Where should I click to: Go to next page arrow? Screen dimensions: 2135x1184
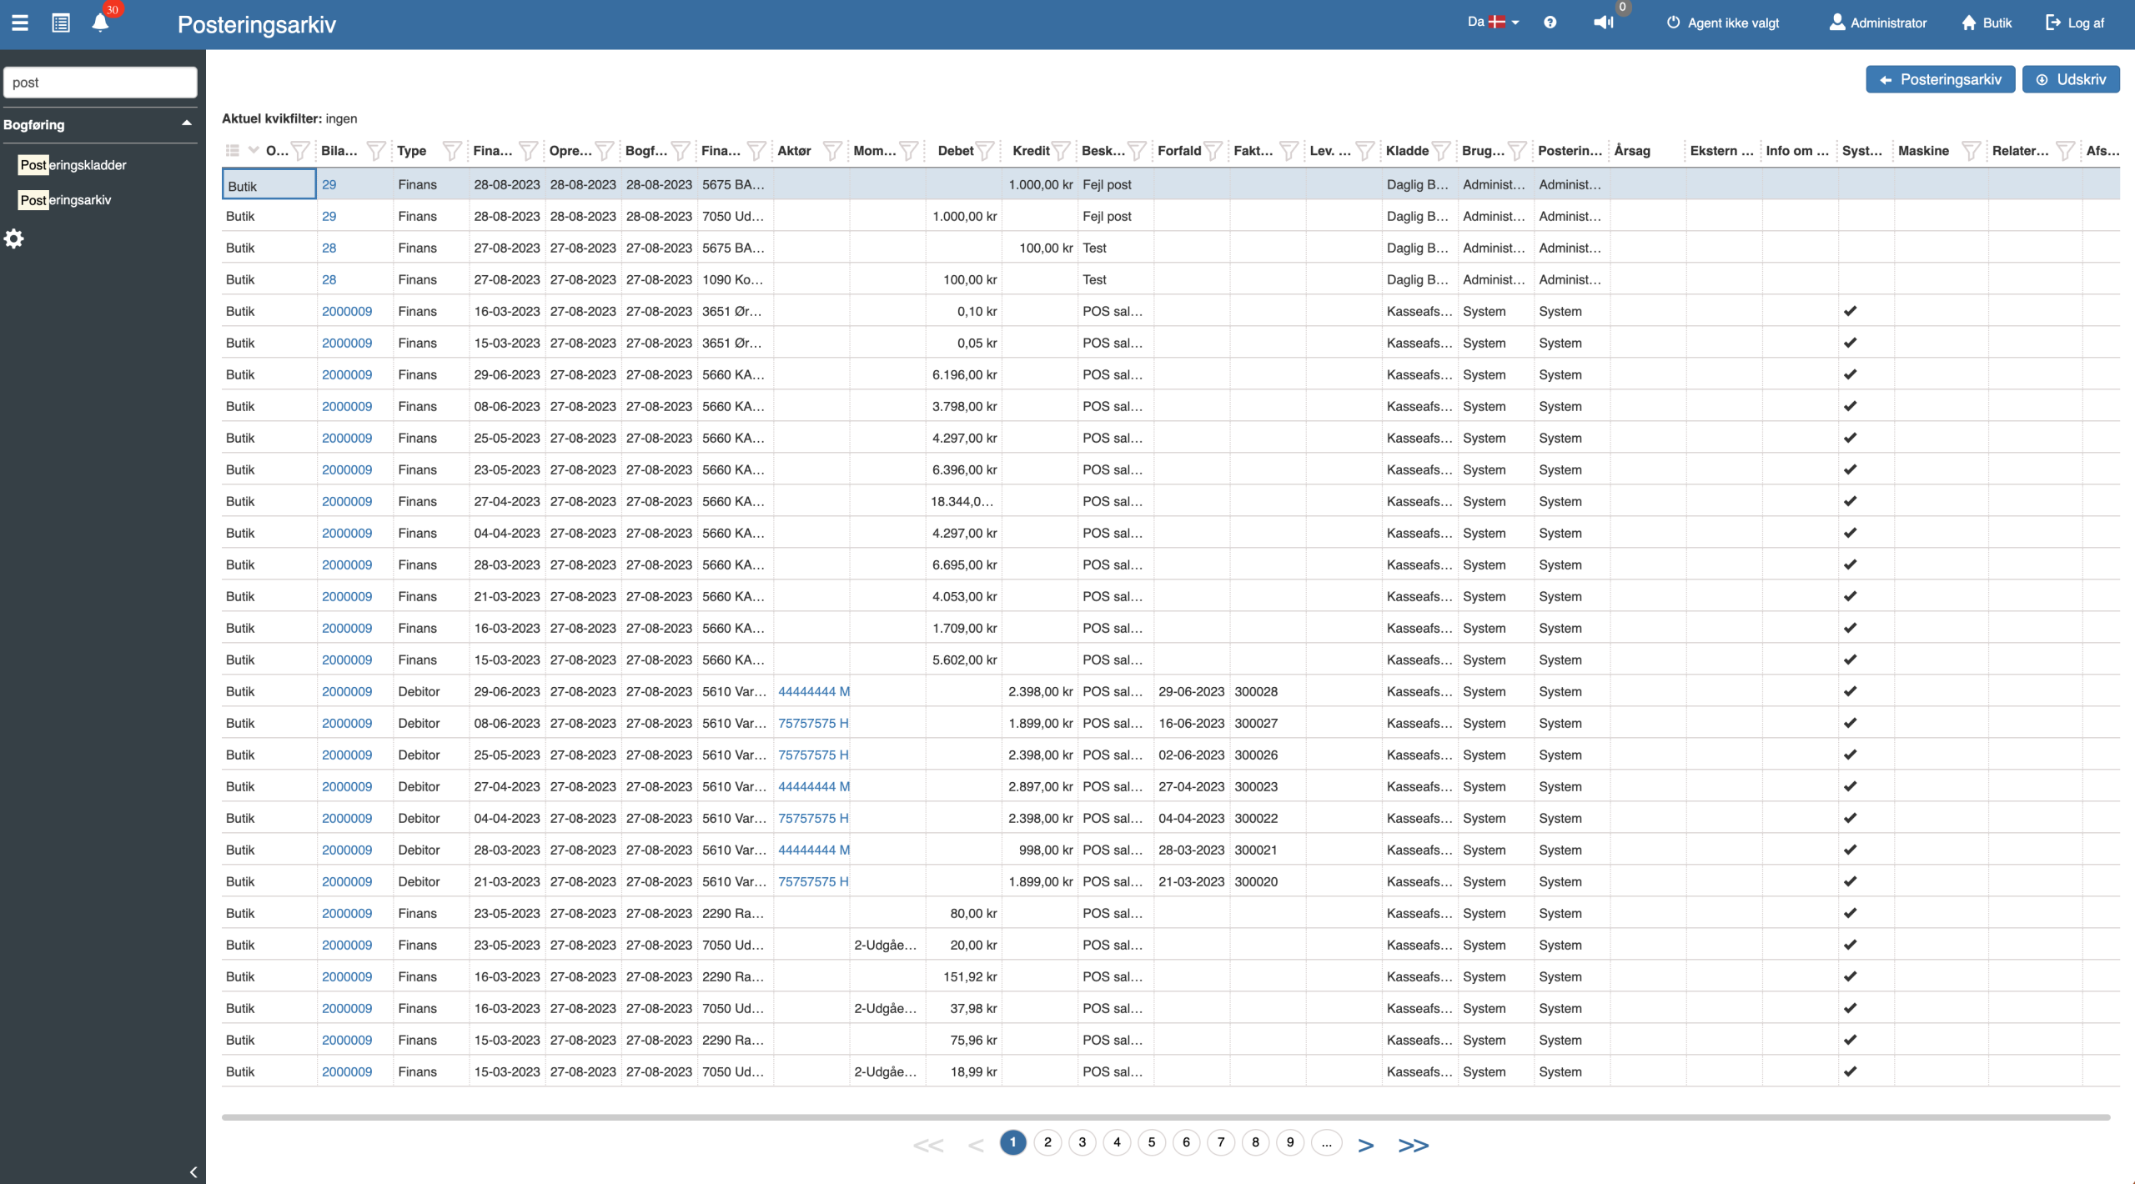(x=1365, y=1145)
